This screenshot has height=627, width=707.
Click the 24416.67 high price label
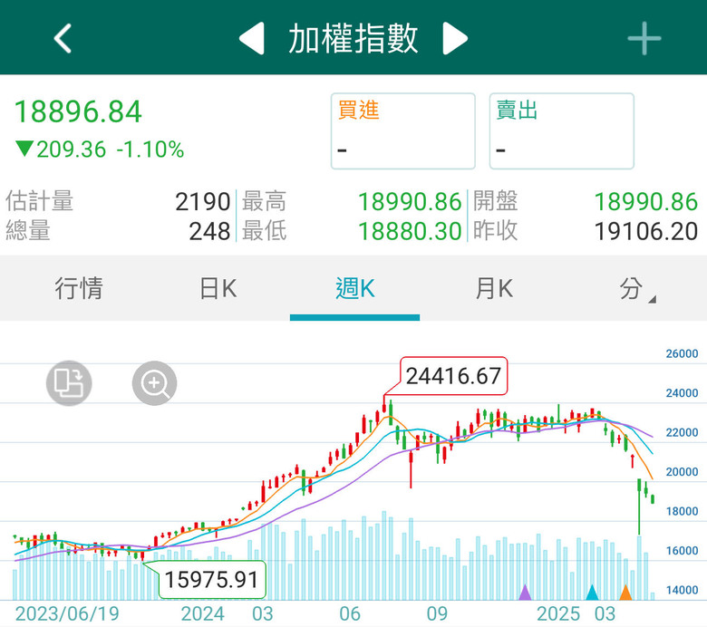[453, 376]
